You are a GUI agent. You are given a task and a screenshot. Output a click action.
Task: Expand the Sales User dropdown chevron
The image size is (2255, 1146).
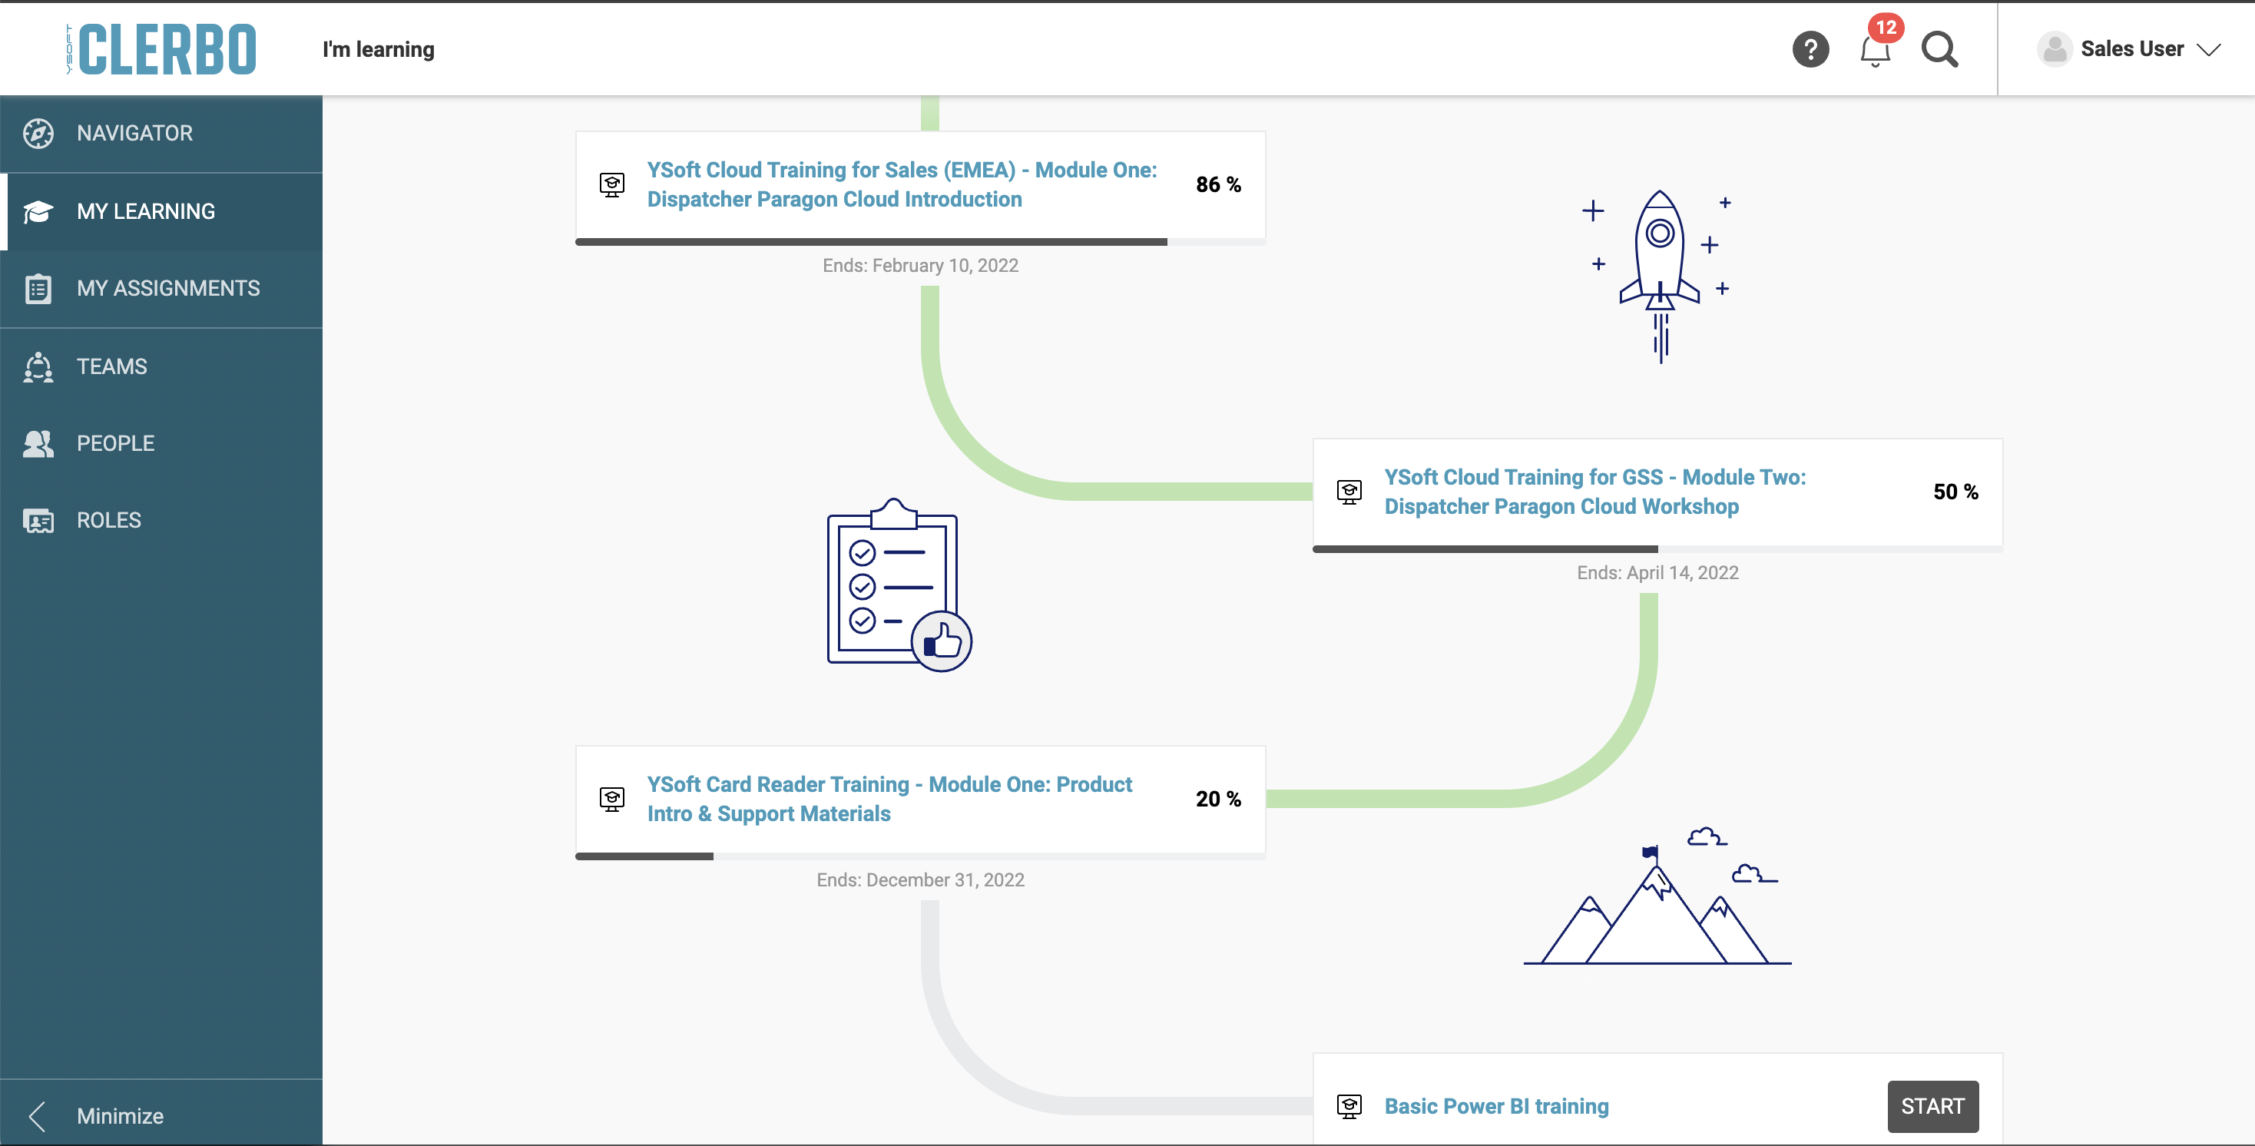tap(2209, 50)
